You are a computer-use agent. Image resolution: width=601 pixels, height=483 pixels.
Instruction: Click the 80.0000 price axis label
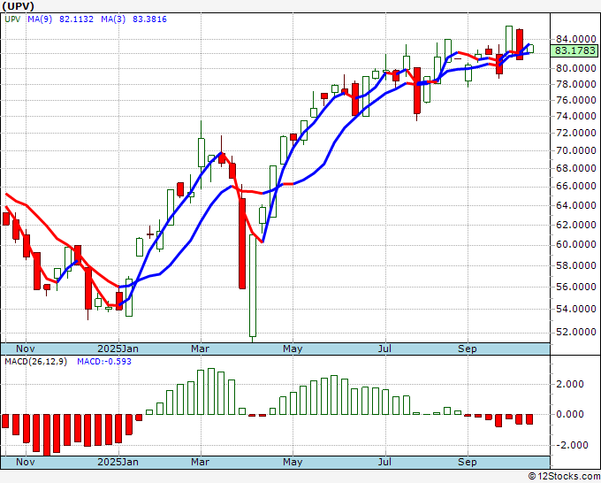[576, 69]
